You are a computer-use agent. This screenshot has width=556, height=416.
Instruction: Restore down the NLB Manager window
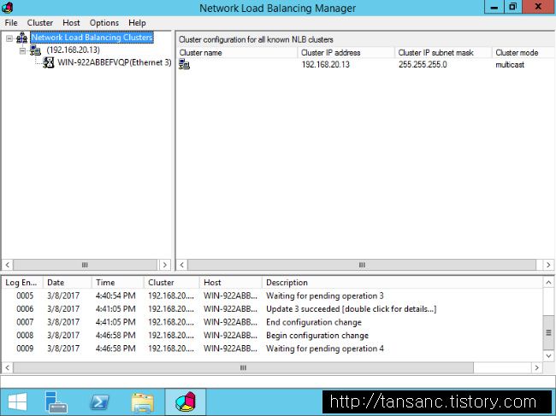(512, 7)
